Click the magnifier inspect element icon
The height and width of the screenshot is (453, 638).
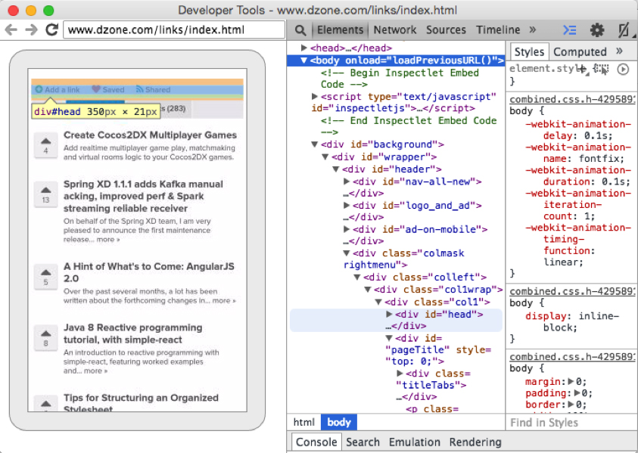click(300, 30)
